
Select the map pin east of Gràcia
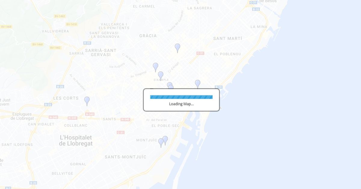pos(177,48)
